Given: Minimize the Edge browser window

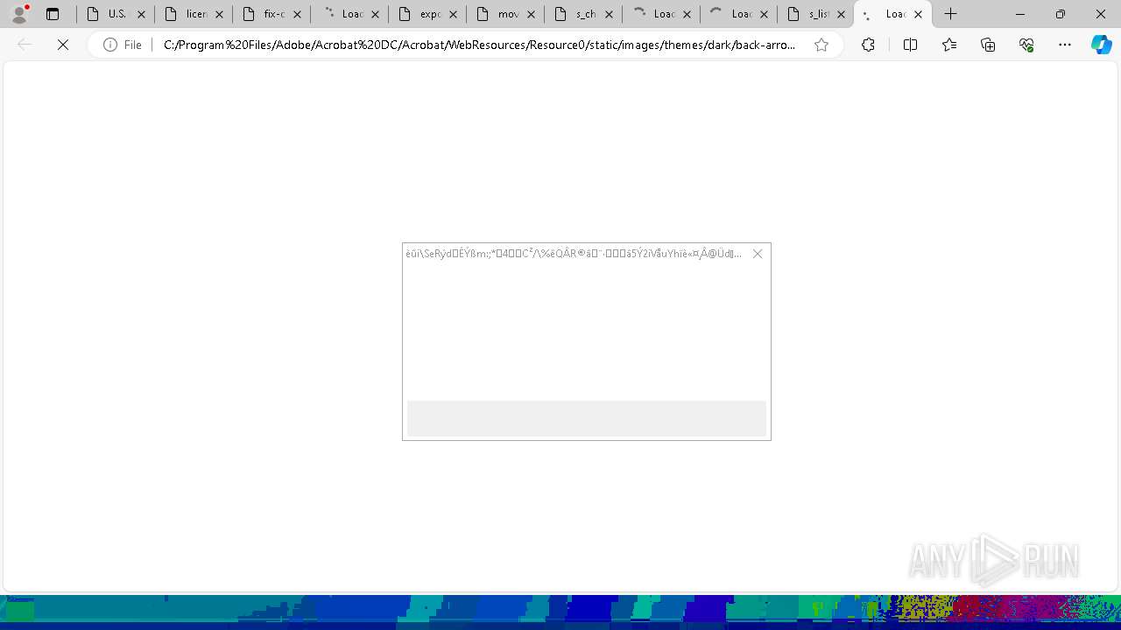Looking at the screenshot, I should pyautogui.click(x=1020, y=14).
